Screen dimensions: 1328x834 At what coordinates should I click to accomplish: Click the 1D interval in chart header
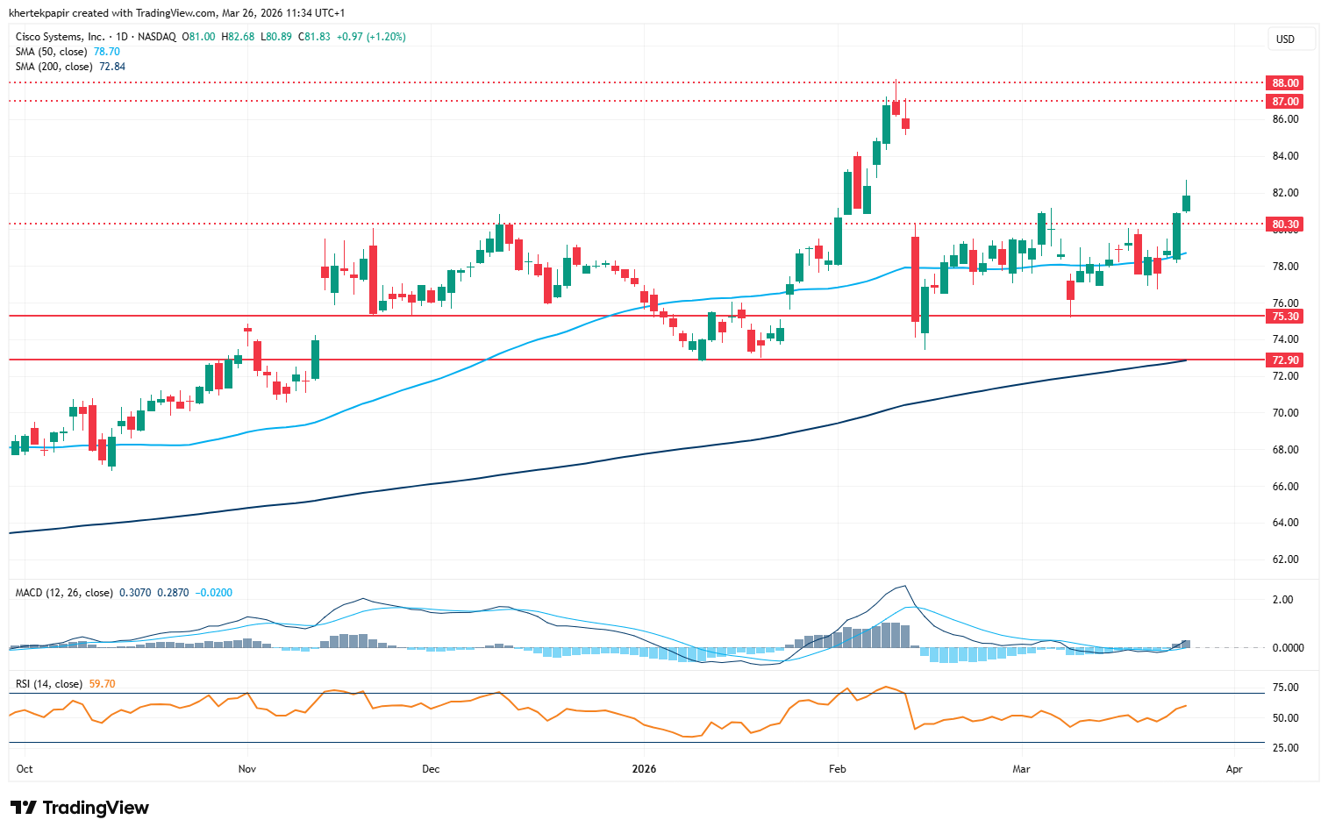pos(122,37)
